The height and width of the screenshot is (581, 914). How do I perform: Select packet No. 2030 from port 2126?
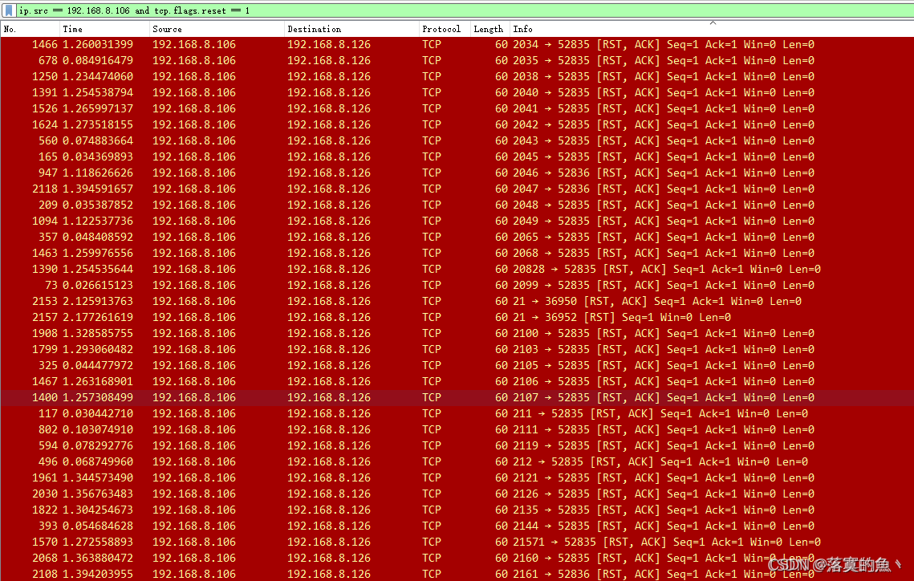[x=457, y=494]
